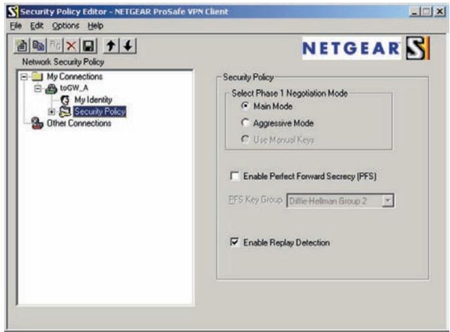Select the My Identity tree label
The height and width of the screenshot is (332, 450).
pos(93,100)
